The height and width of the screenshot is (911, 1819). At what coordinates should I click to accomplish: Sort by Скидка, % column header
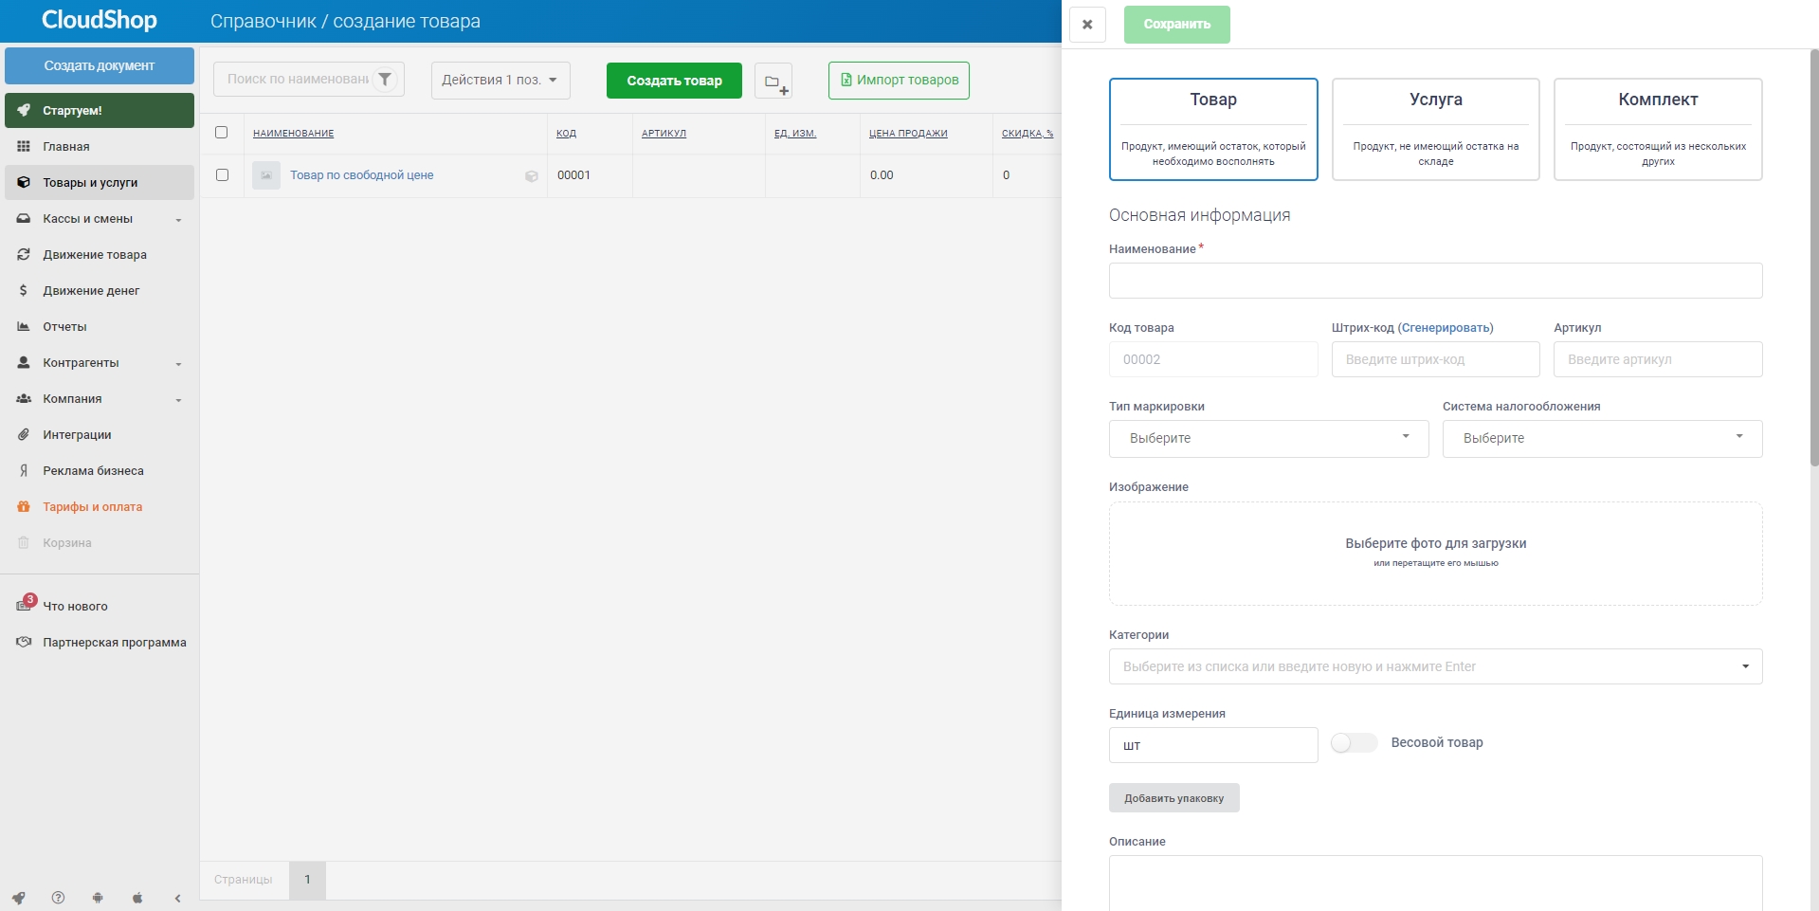click(x=1028, y=134)
